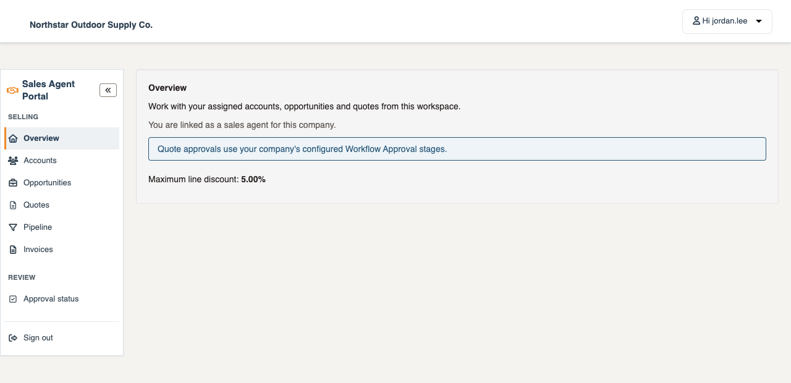
Task: Open Invoices in the sidebar
Action: [62, 250]
